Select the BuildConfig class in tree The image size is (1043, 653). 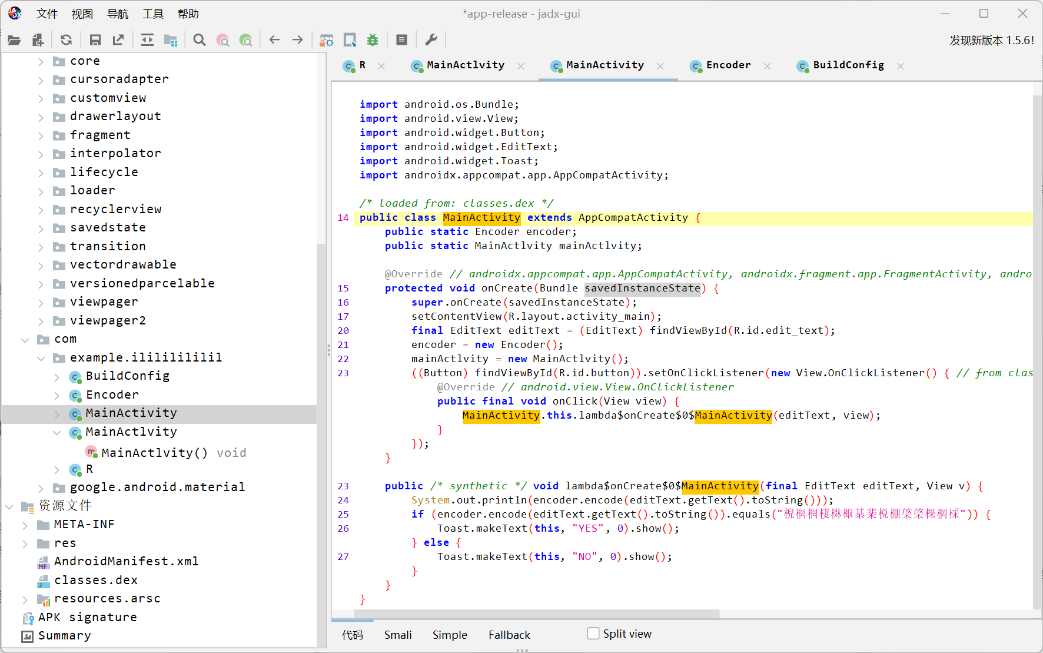click(128, 376)
